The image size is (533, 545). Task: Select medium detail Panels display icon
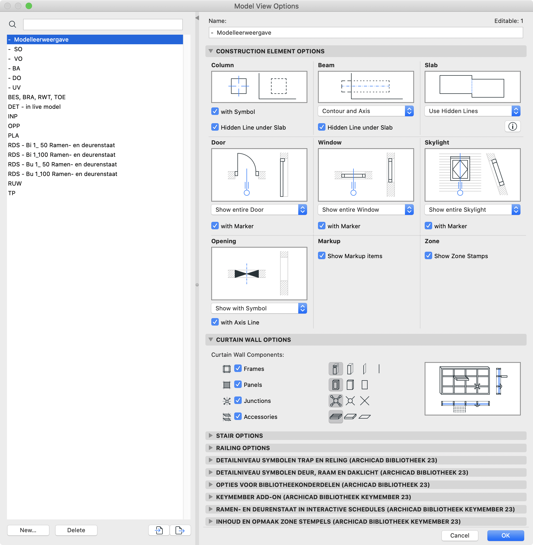coord(350,385)
